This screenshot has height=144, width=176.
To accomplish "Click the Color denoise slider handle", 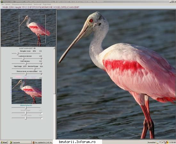I will pos(26,64).
